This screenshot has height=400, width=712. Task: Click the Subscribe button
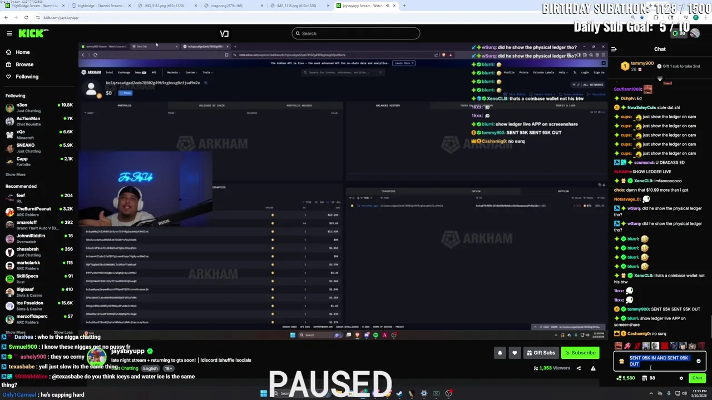579,353
